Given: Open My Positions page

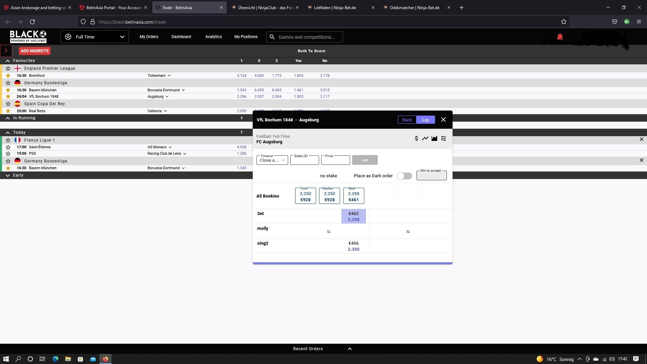Looking at the screenshot, I should (x=246, y=37).
